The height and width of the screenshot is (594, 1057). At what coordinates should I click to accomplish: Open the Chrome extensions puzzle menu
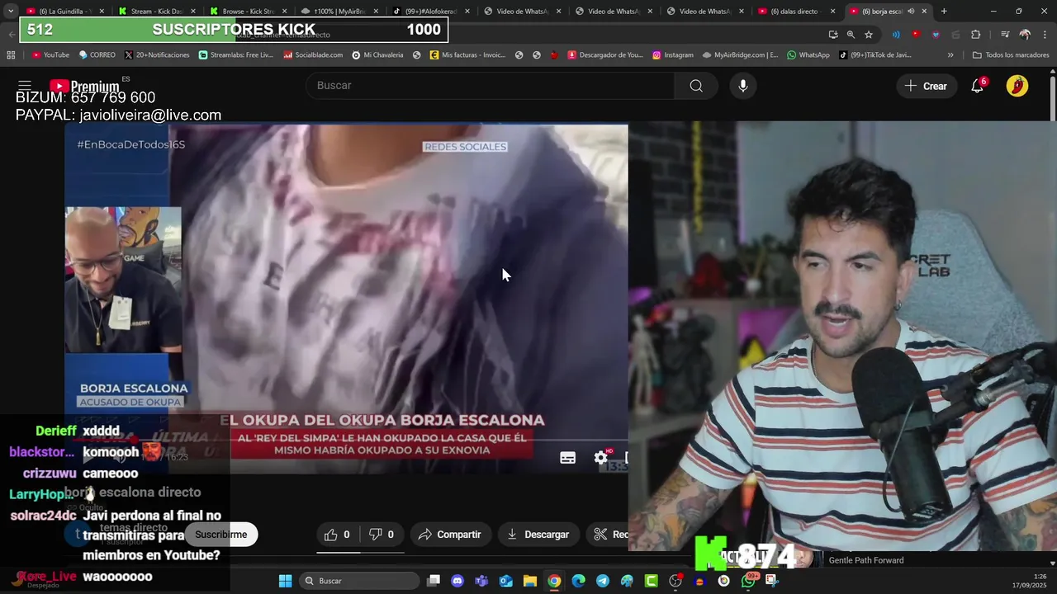[975, 35]
